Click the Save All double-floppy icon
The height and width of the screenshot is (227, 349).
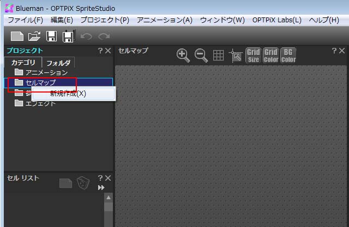69,36
